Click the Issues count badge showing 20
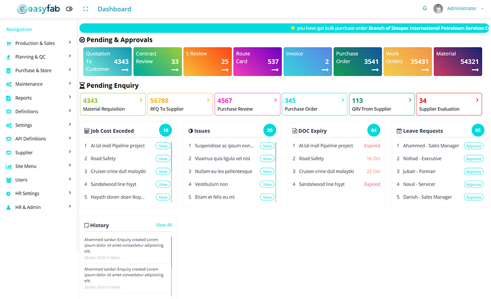 pyautogui.click(x=270, y=130)
